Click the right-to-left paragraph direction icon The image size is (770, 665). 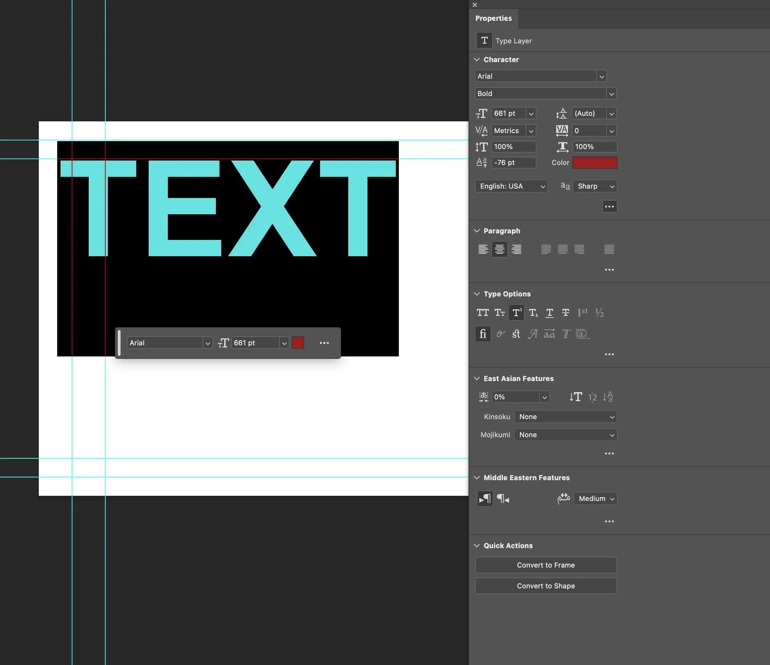point(503,499)
